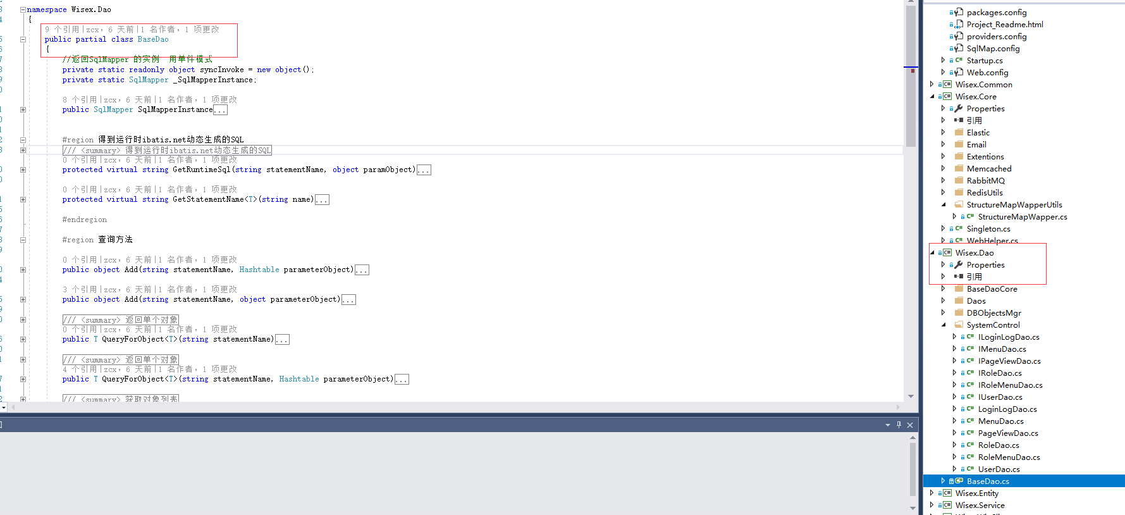
Task: Click the bottom panel scrollbar down arrow
Action: [913, 508]
